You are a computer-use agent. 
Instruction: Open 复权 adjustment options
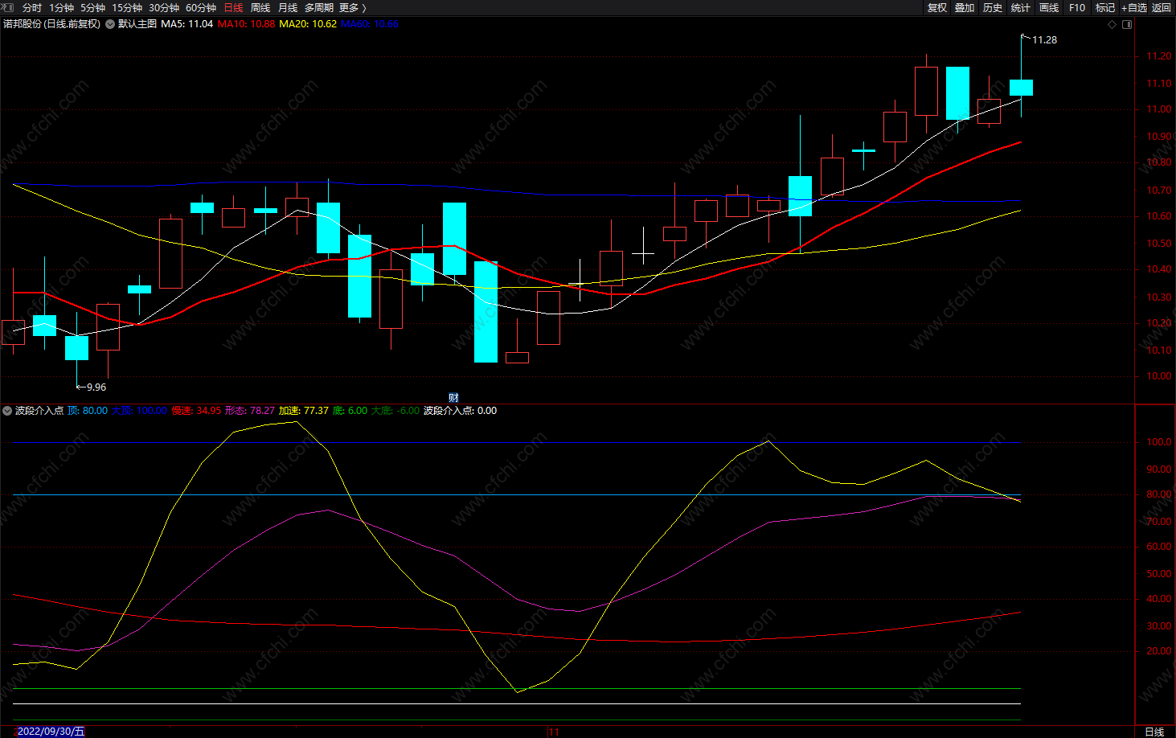[937, 7]
